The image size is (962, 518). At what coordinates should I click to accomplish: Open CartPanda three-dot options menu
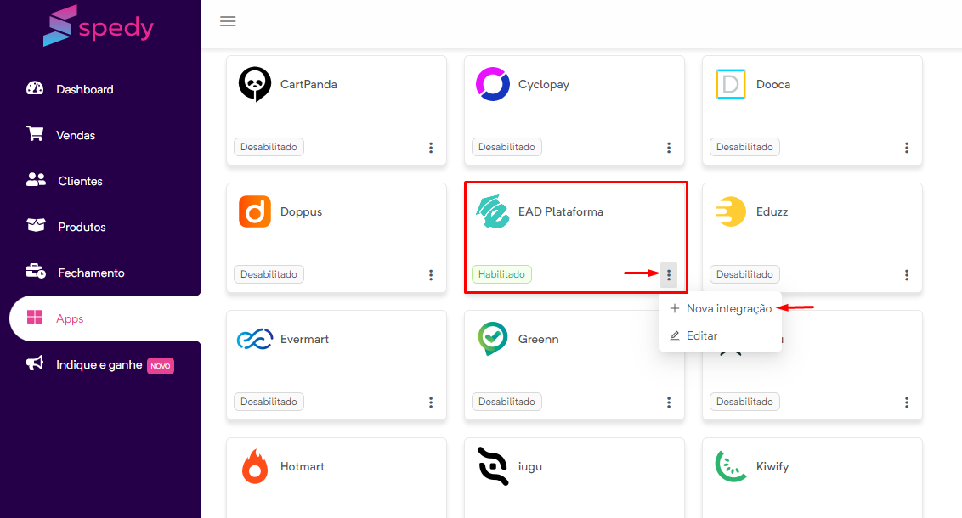(x=431, y=148)
